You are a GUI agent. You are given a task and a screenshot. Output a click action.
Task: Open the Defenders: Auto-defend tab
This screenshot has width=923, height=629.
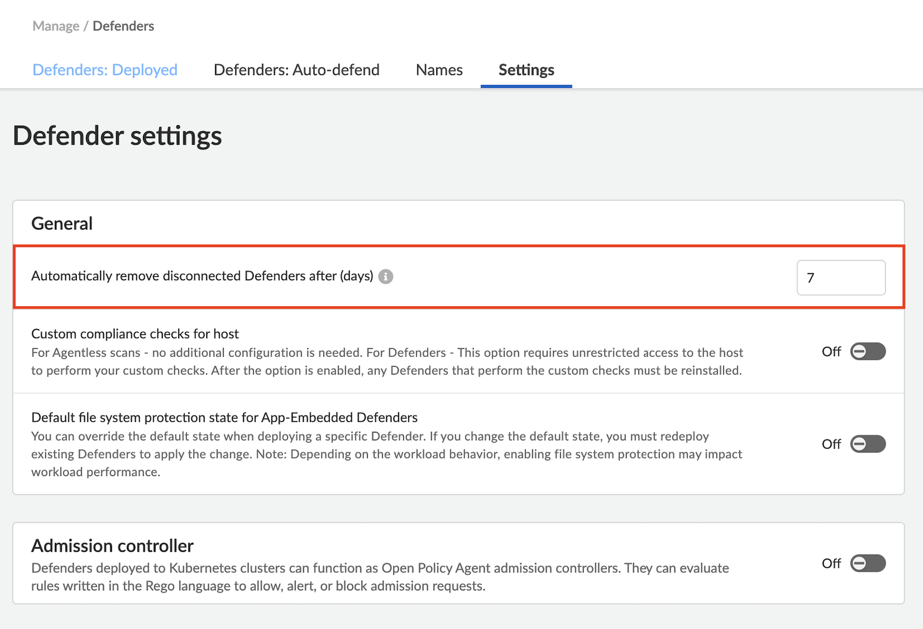tap(296, 70)
